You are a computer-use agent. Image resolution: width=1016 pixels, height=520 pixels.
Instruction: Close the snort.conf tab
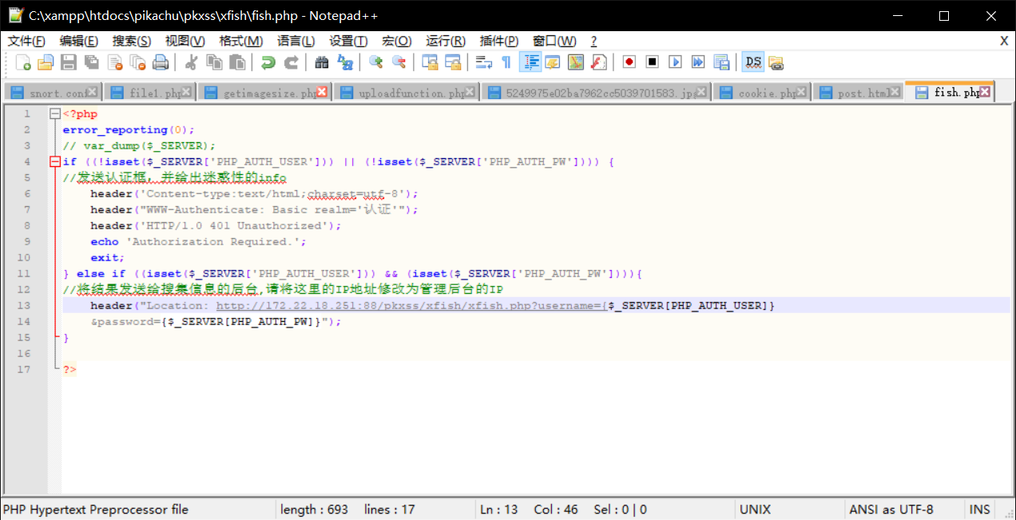tap(92, 92)
